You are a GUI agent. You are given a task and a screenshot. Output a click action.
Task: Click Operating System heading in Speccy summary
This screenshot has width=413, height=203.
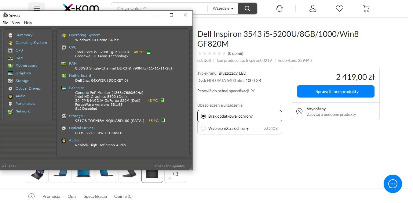(x=85, y=35)
